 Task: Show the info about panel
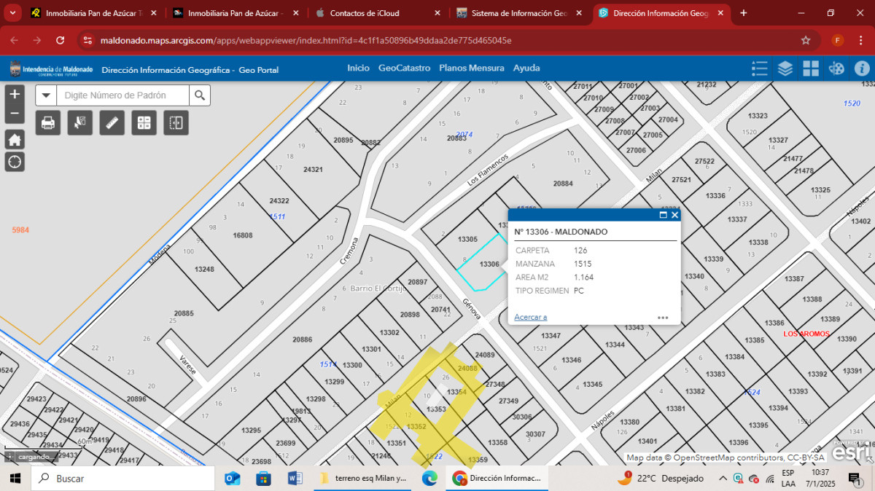(x=862, y=68)
